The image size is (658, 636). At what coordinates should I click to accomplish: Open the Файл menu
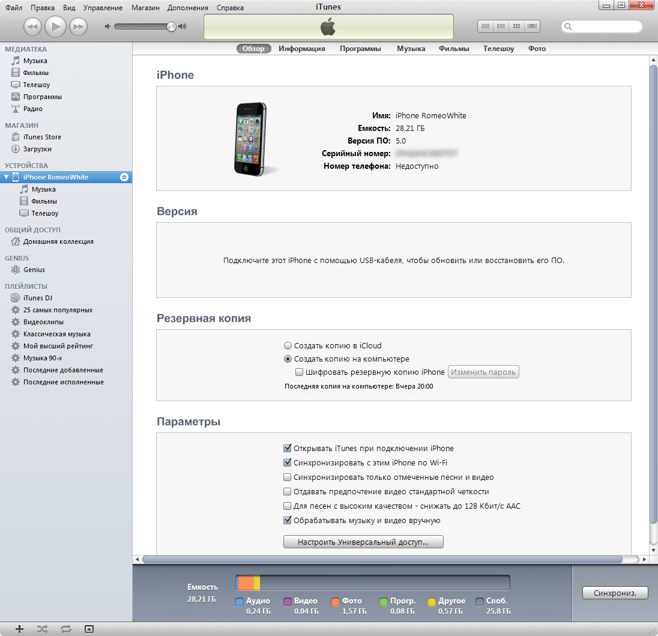(13, 8)
